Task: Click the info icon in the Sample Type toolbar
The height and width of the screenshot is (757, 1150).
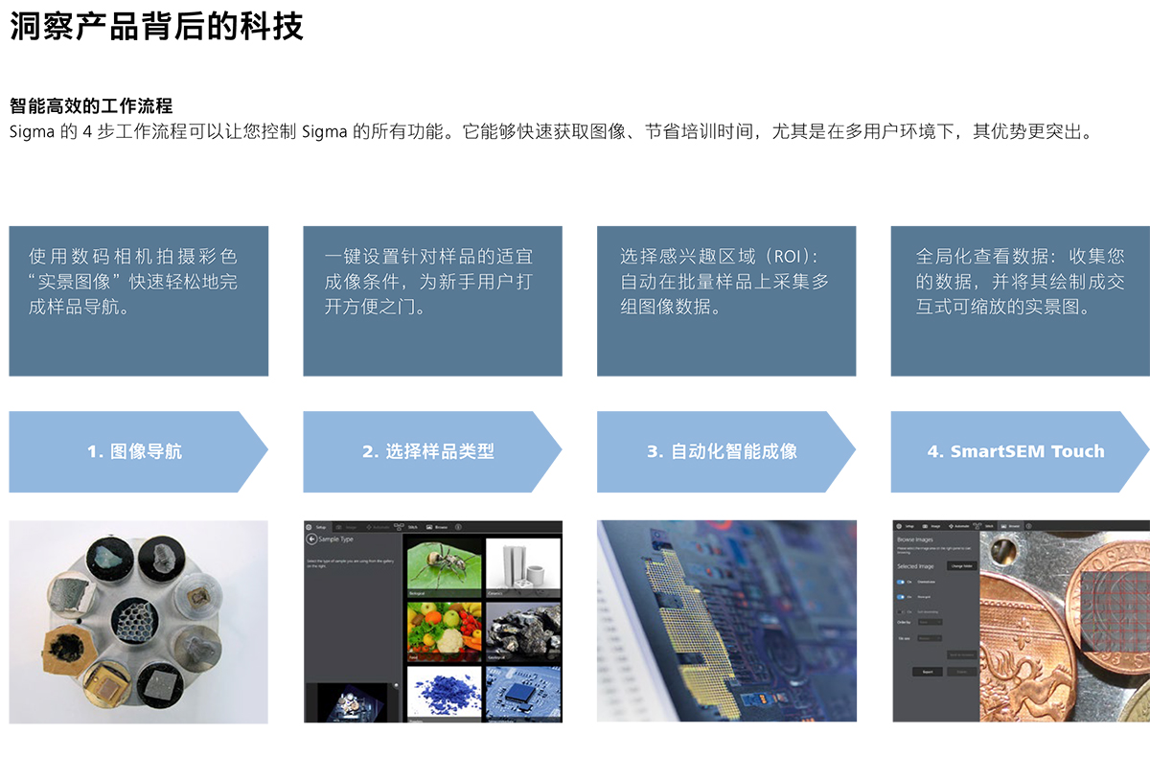Action: point(458,526)
